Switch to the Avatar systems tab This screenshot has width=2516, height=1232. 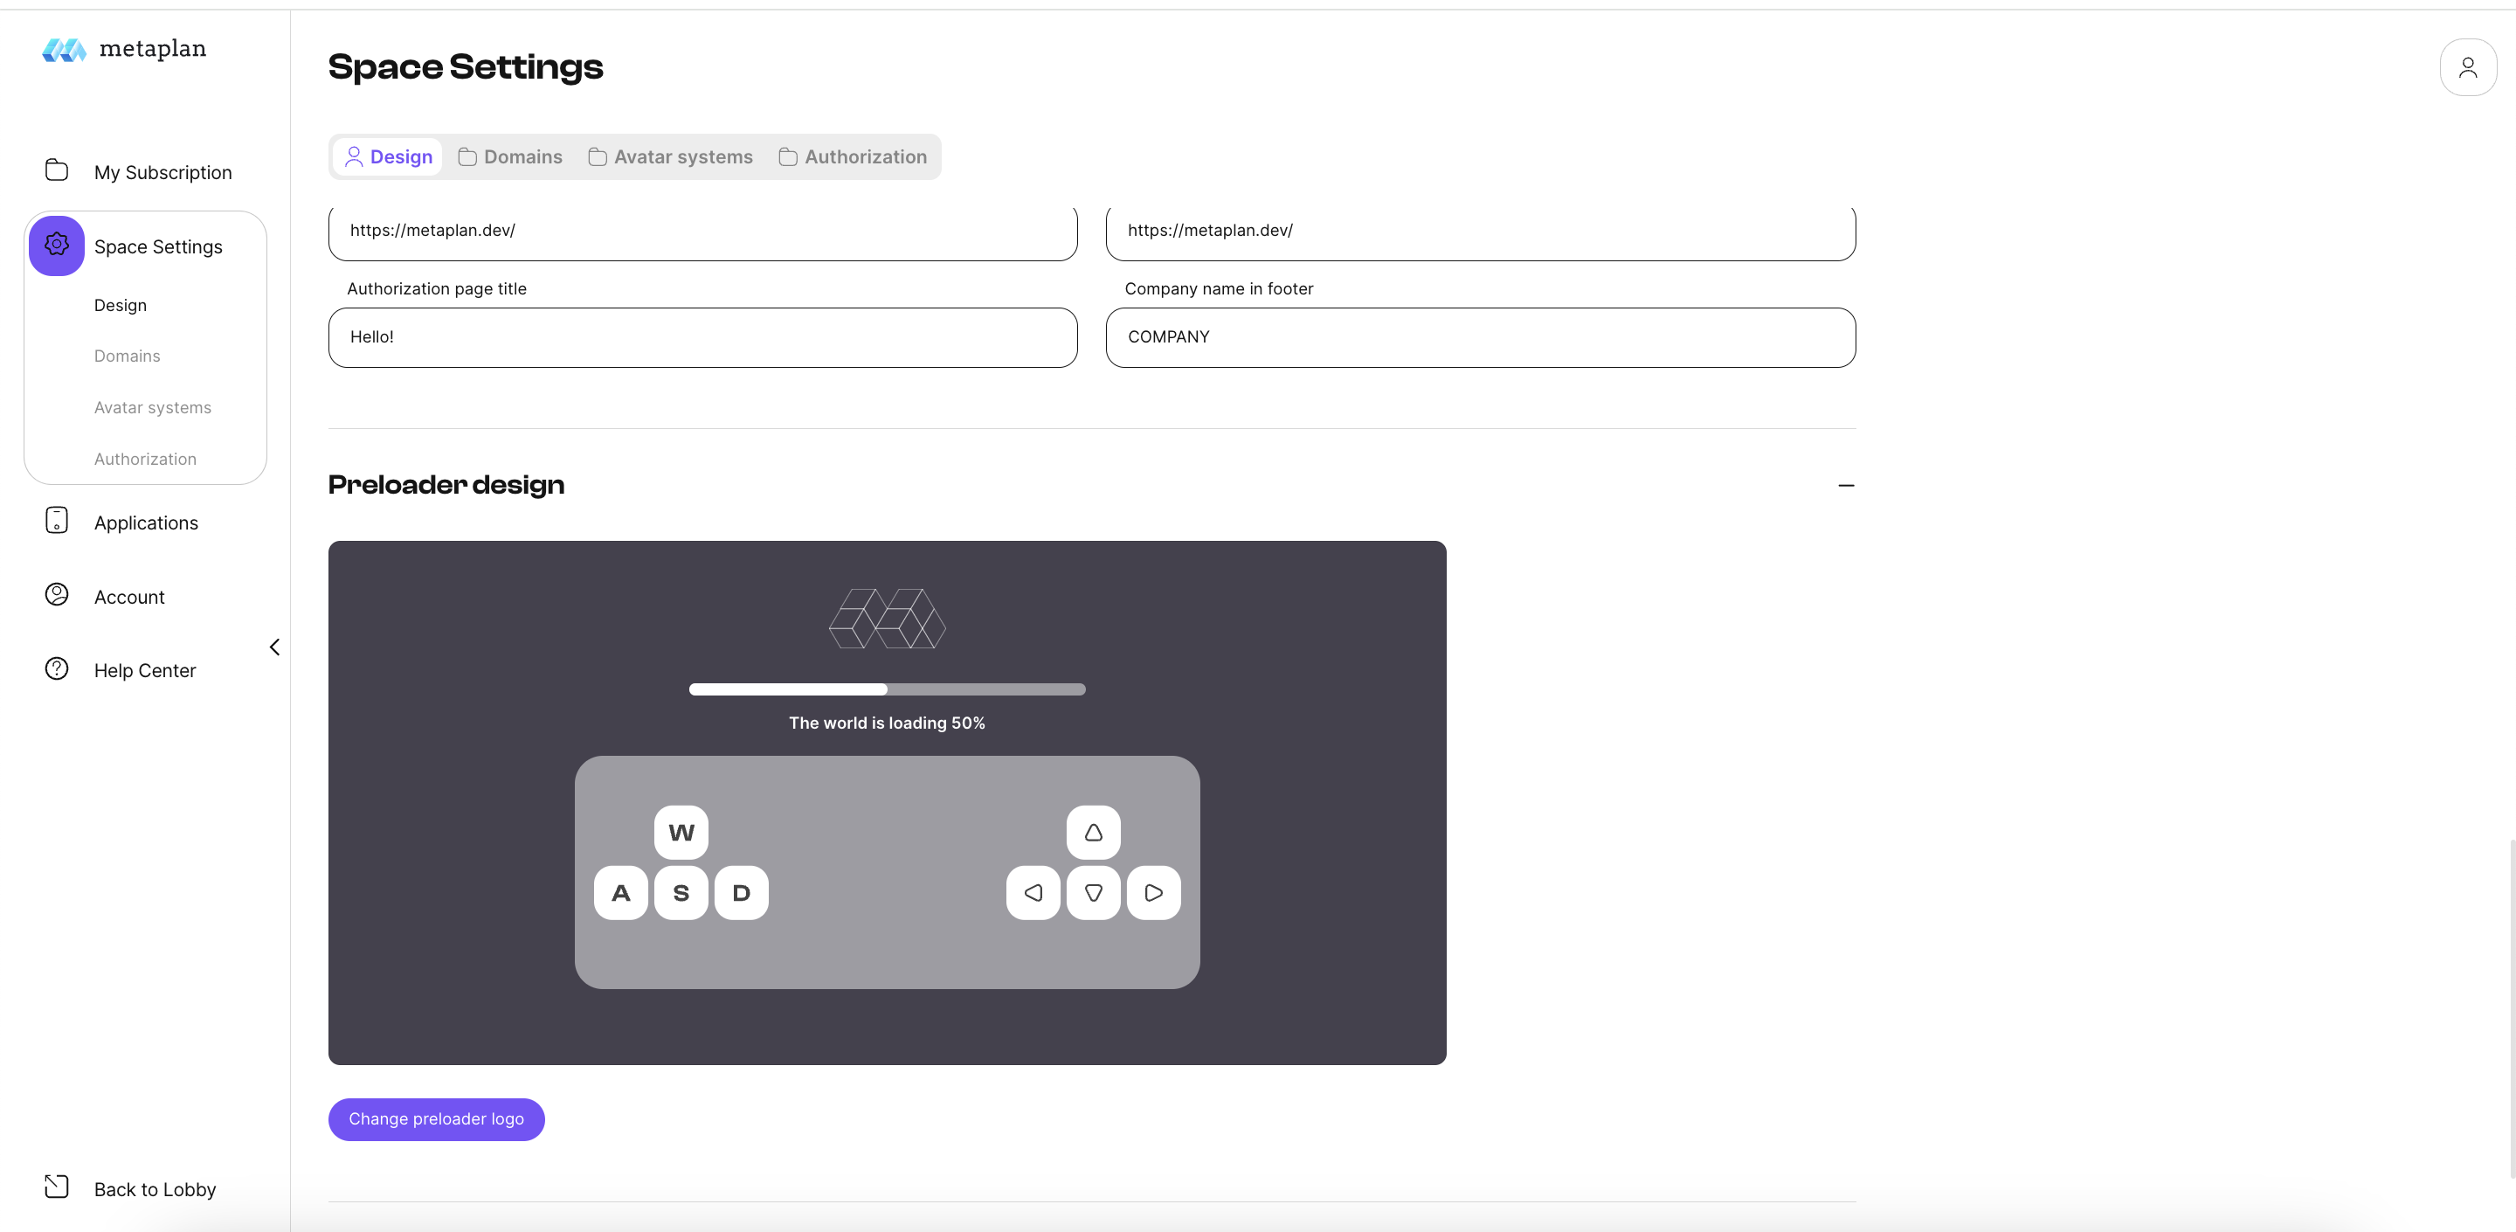pos(671,157)
